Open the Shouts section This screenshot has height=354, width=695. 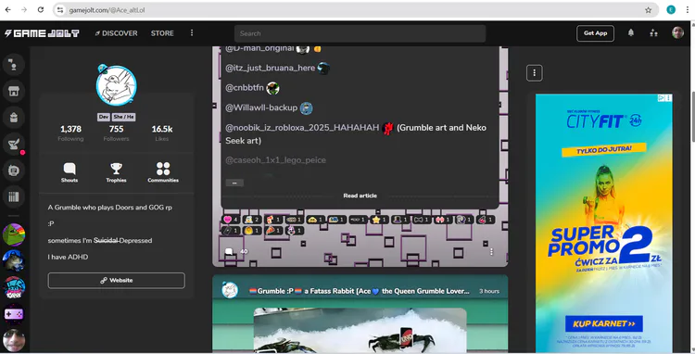69,172
